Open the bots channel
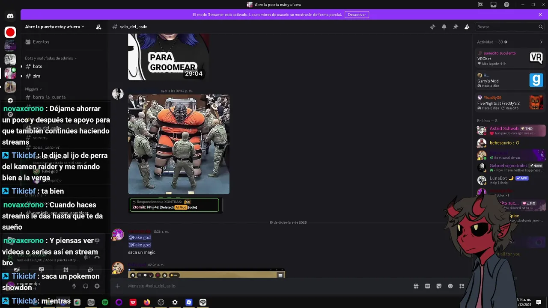The height and width of the screenshot is (308, 548). pos(64,66)
